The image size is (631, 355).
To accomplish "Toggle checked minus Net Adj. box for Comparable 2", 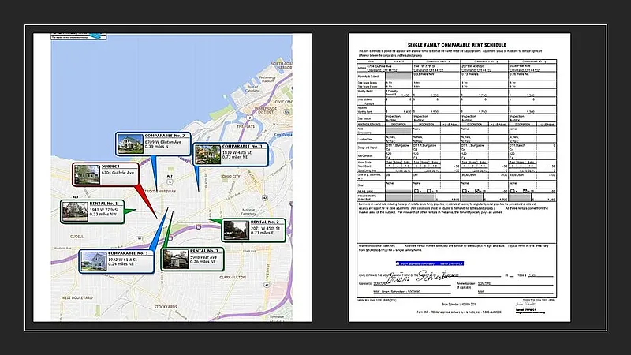I will point(477,190).
